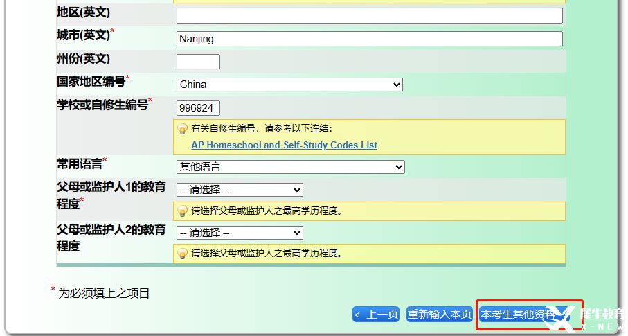Click the 本考生其他资料 next button
Screen dimensions: 628x336
coord(519,315)
